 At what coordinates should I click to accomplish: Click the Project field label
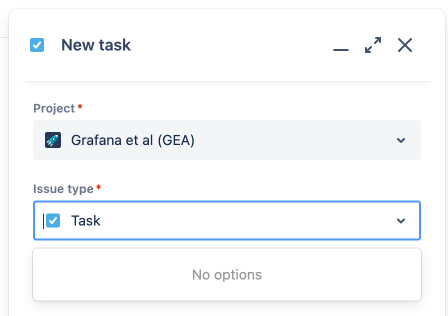[x=54, y=108]
